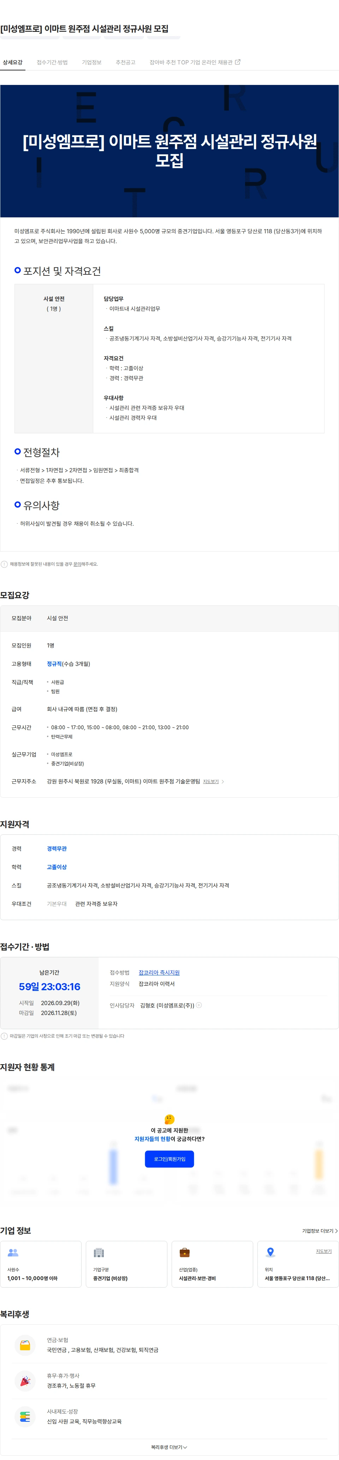
Task: Click the 시설관리·보안·경비 industry text
Action: [197, 1278]
